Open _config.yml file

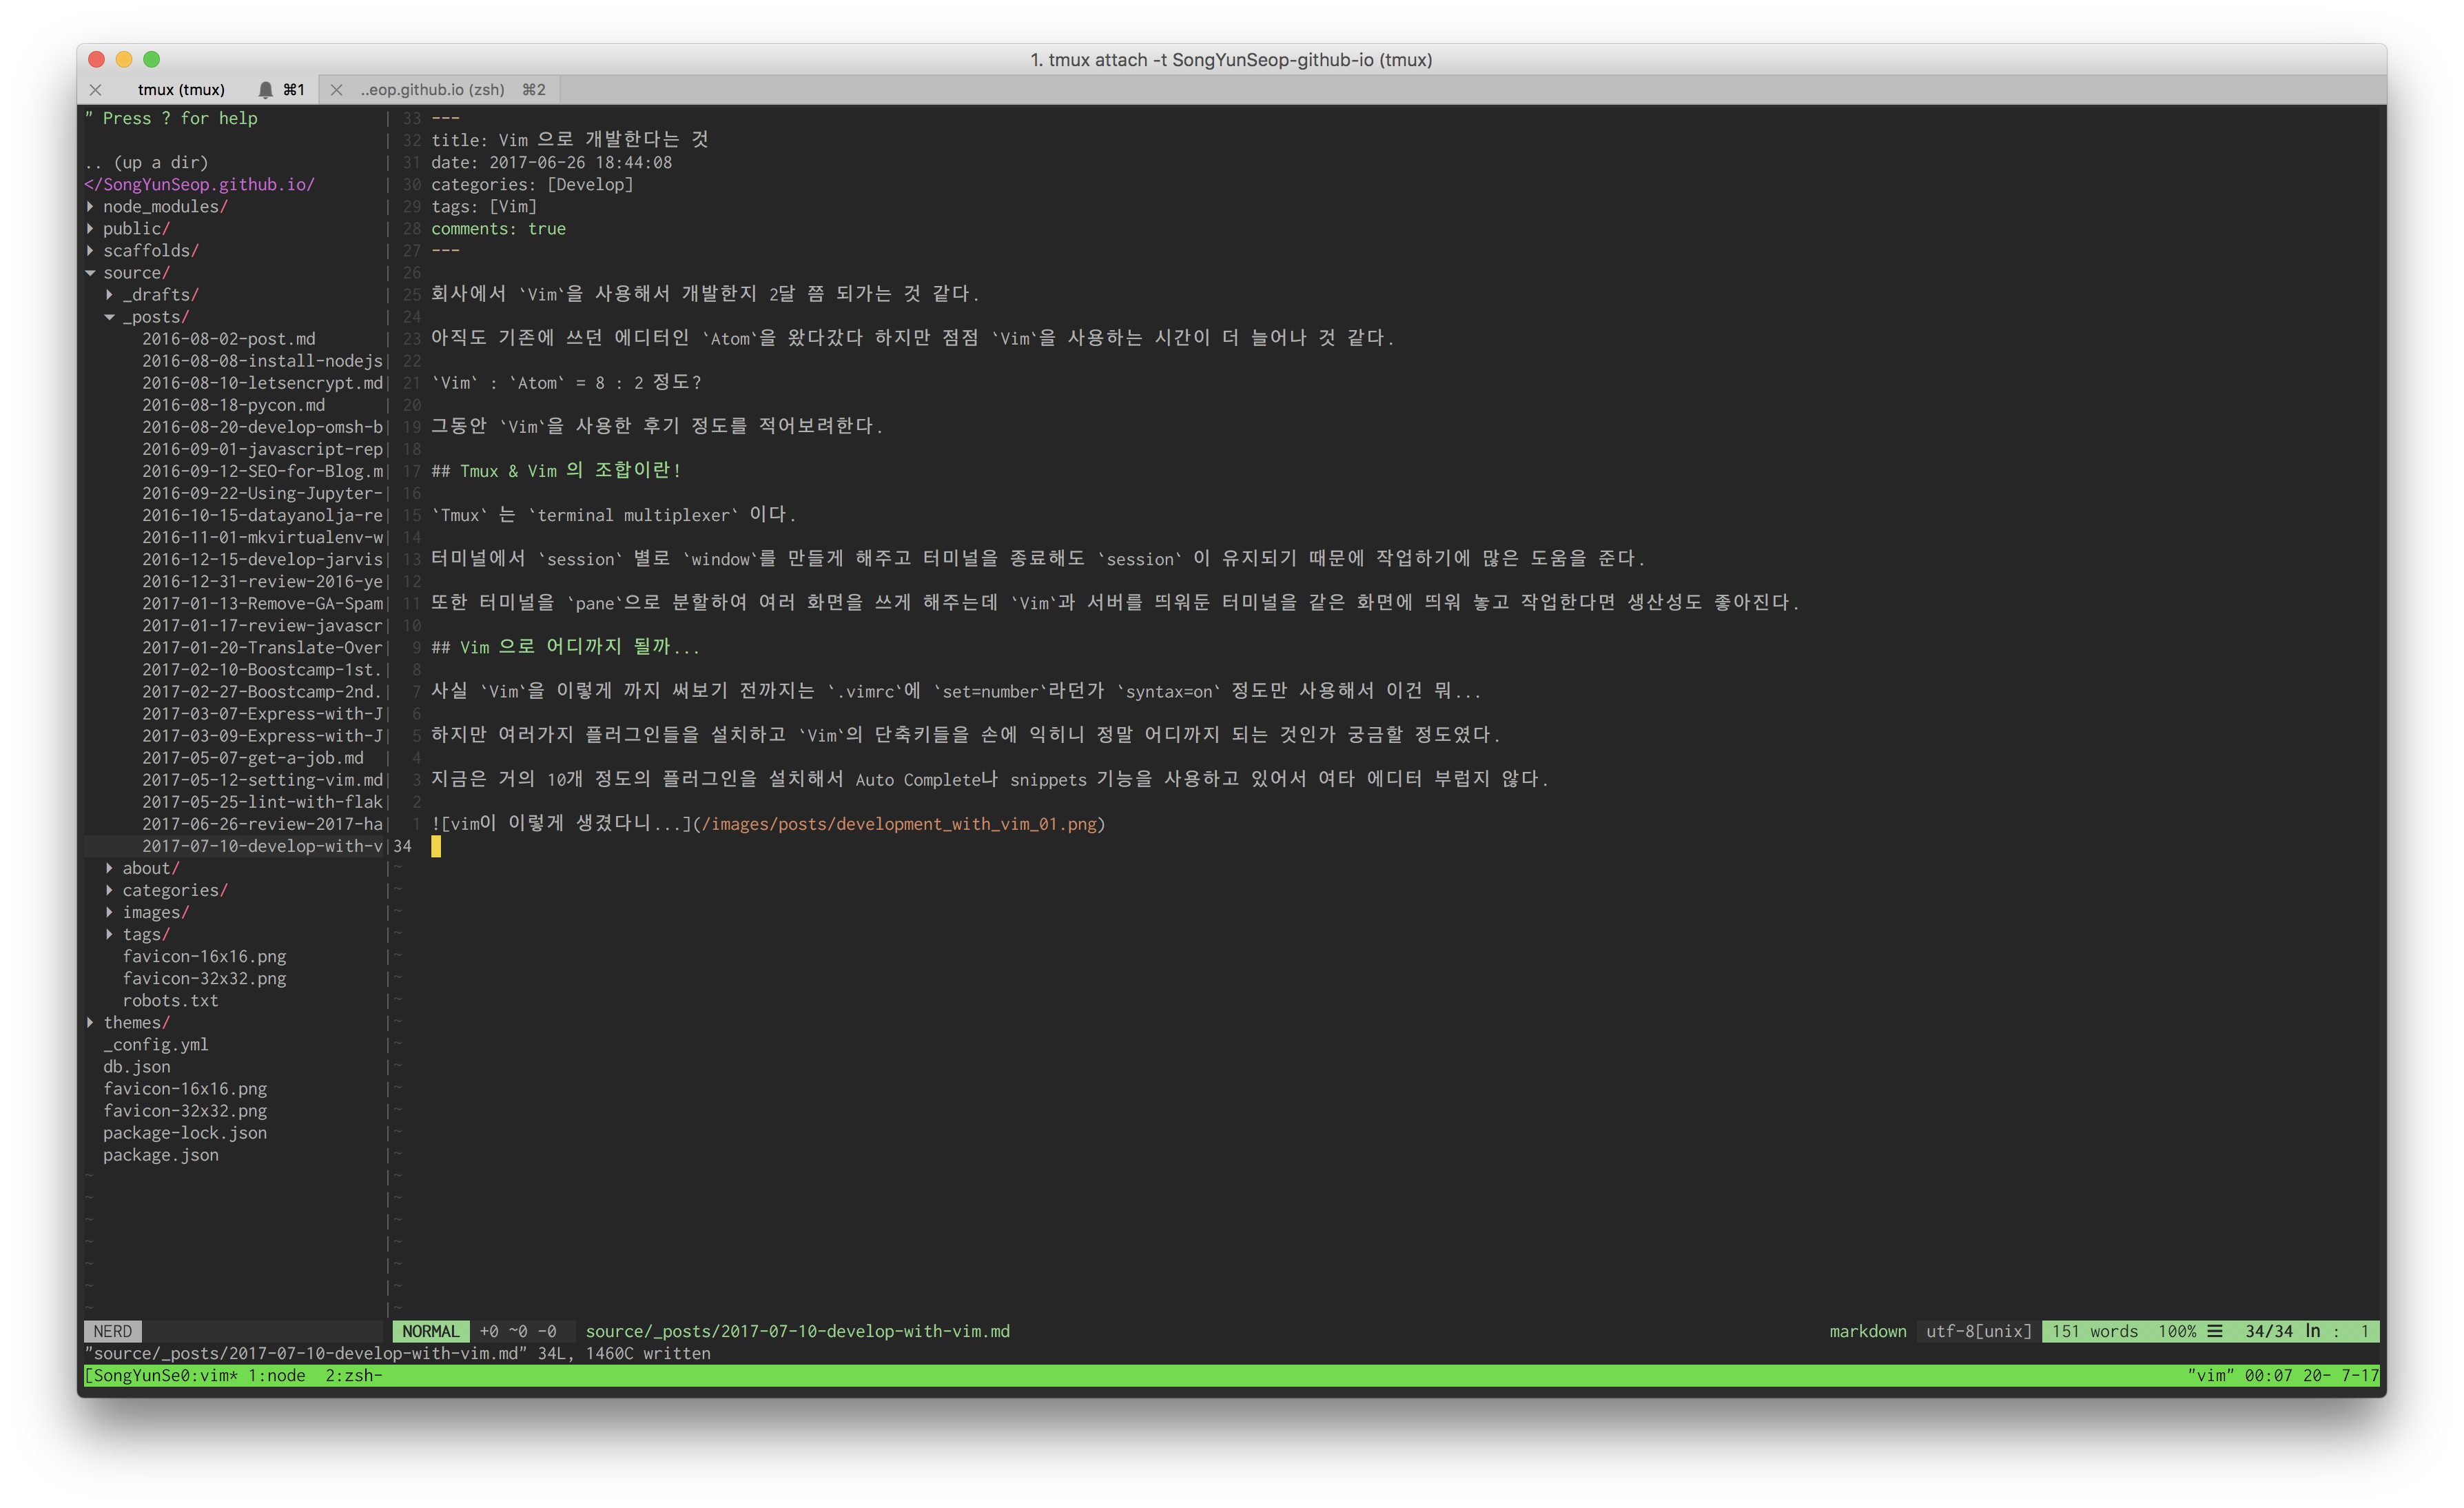click(156, 1044)
